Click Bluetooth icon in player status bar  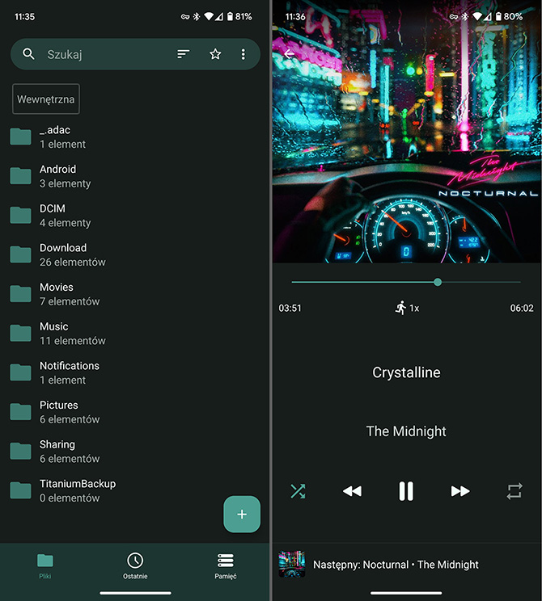(465, 16)
